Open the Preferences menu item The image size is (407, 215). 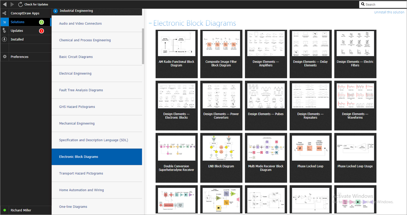pyautogui.click(x=19, y=57)
